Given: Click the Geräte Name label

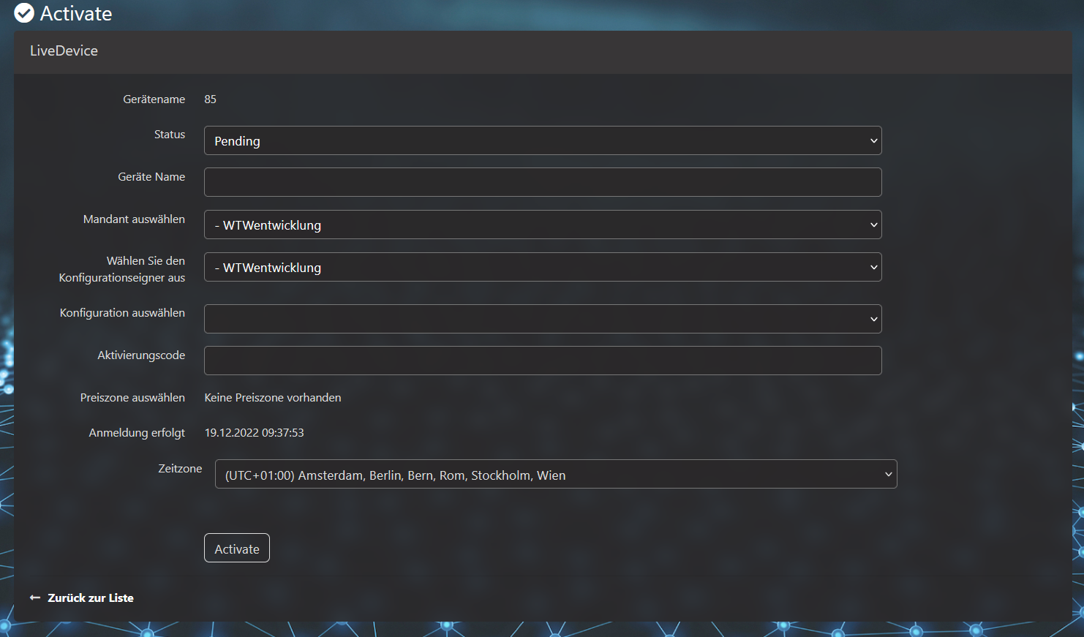Looking at the screenshot, I should click(x=151, y=177).
